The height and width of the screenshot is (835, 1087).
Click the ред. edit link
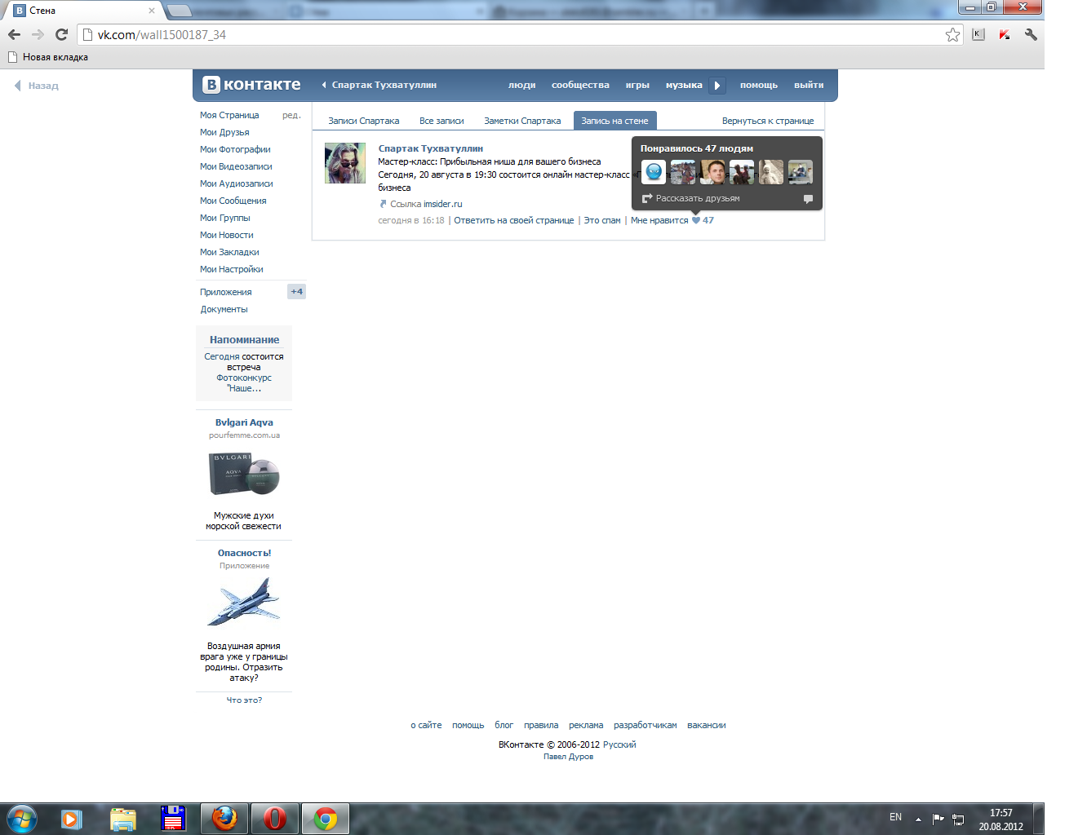pyautogui.click(x=291, y=115)
